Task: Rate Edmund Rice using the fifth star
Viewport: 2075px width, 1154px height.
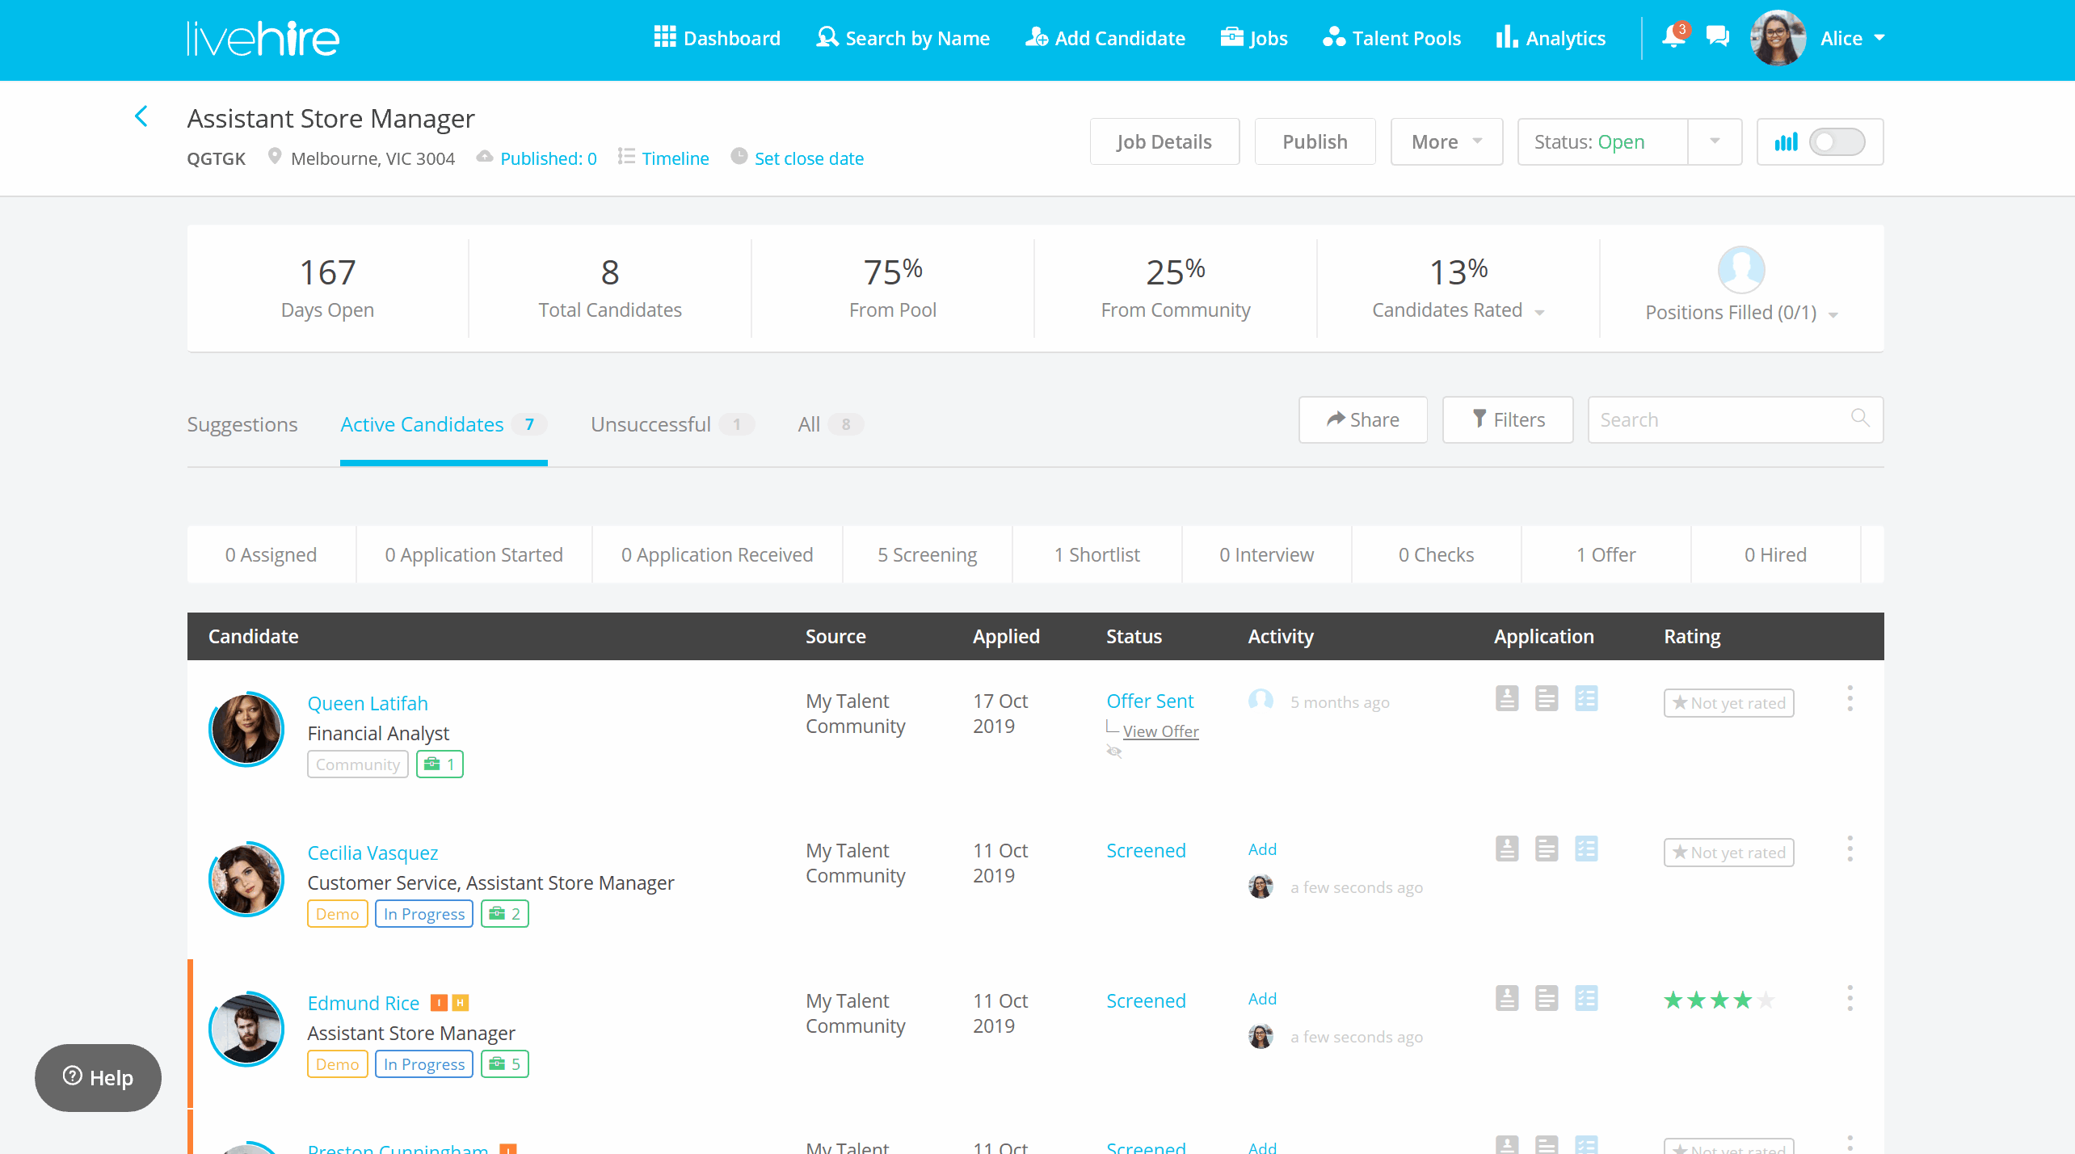Action: (x=1766, y=1000)
